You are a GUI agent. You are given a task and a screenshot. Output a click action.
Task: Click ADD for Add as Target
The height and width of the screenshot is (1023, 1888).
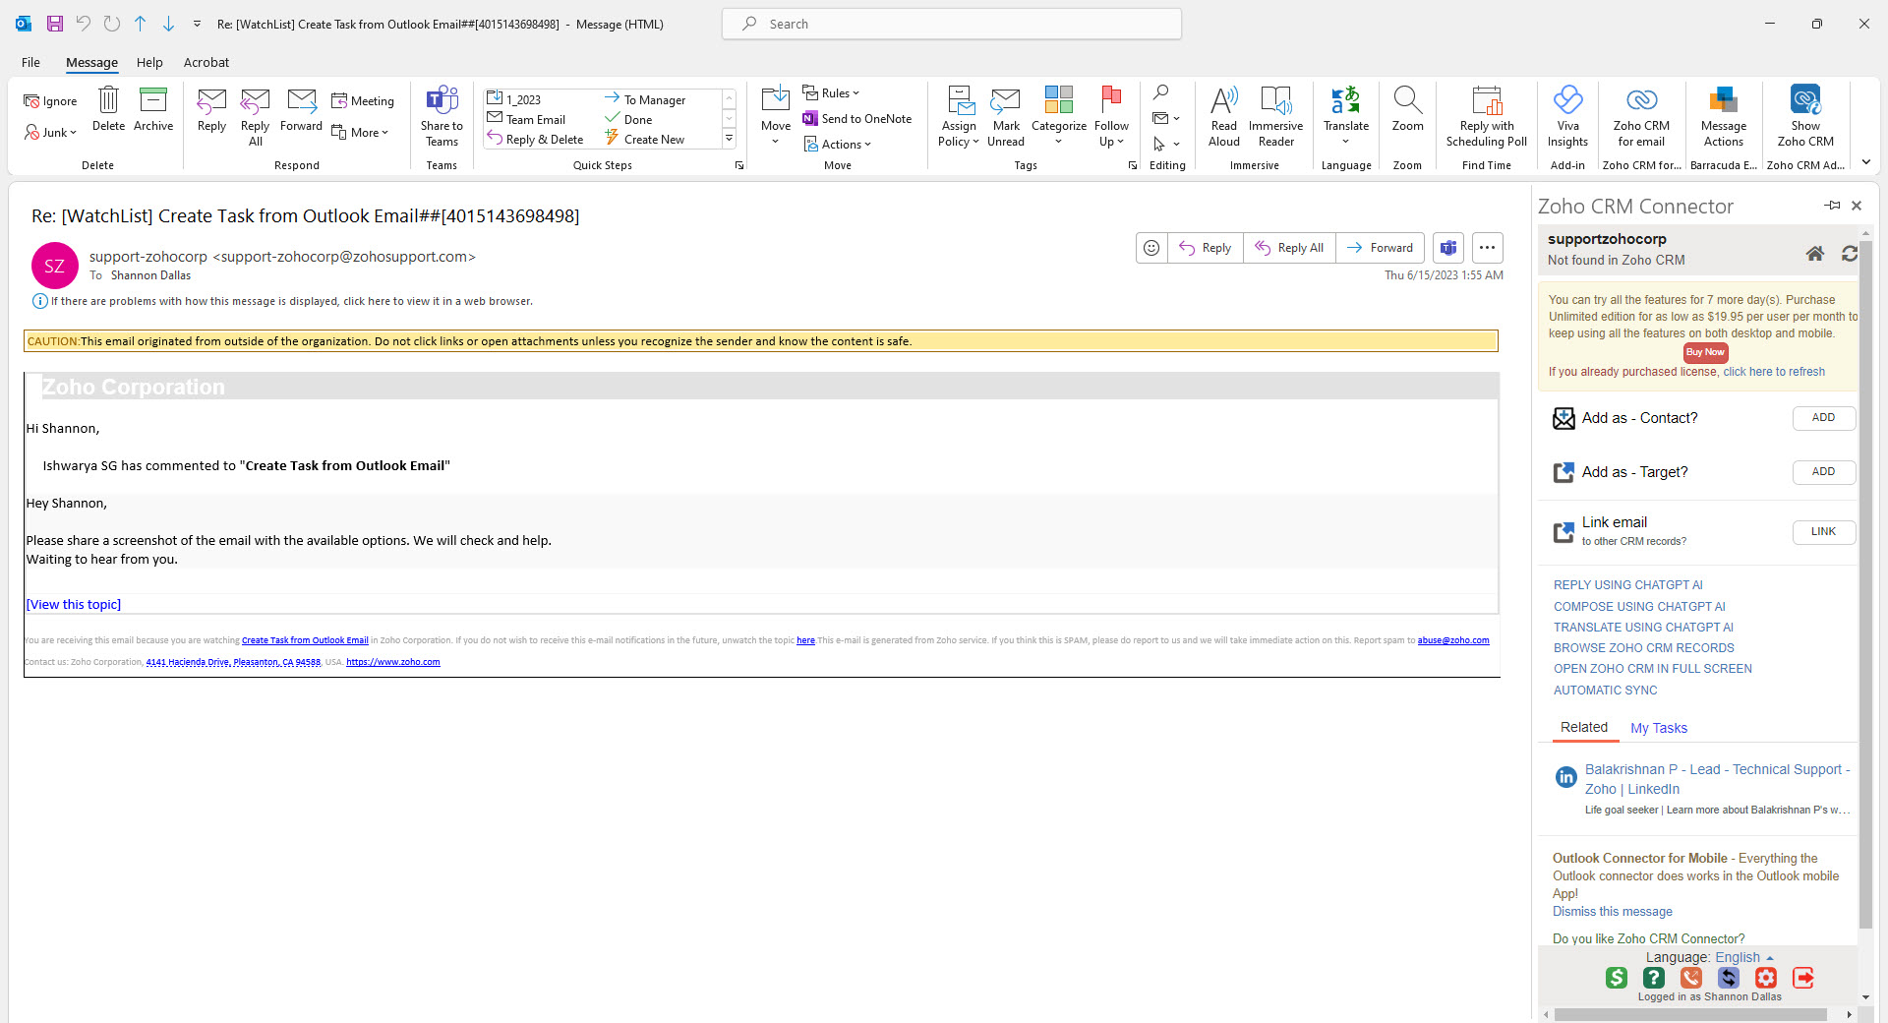coord(1823,472)
